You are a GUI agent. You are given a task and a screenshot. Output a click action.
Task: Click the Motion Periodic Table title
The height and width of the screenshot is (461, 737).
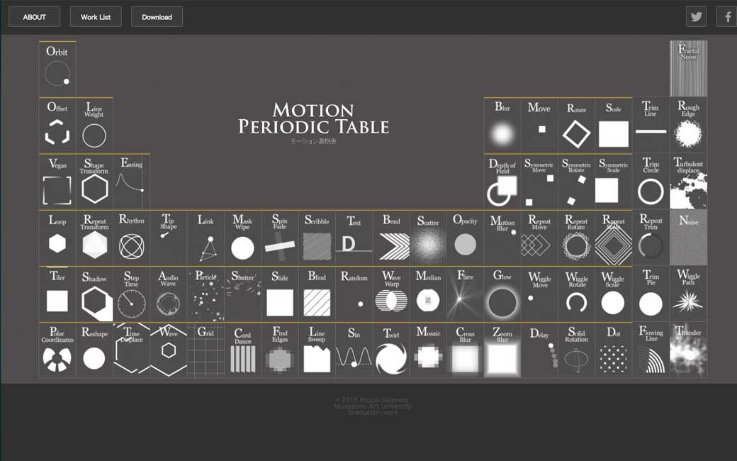pyautogui.click(x=313, y=118)
